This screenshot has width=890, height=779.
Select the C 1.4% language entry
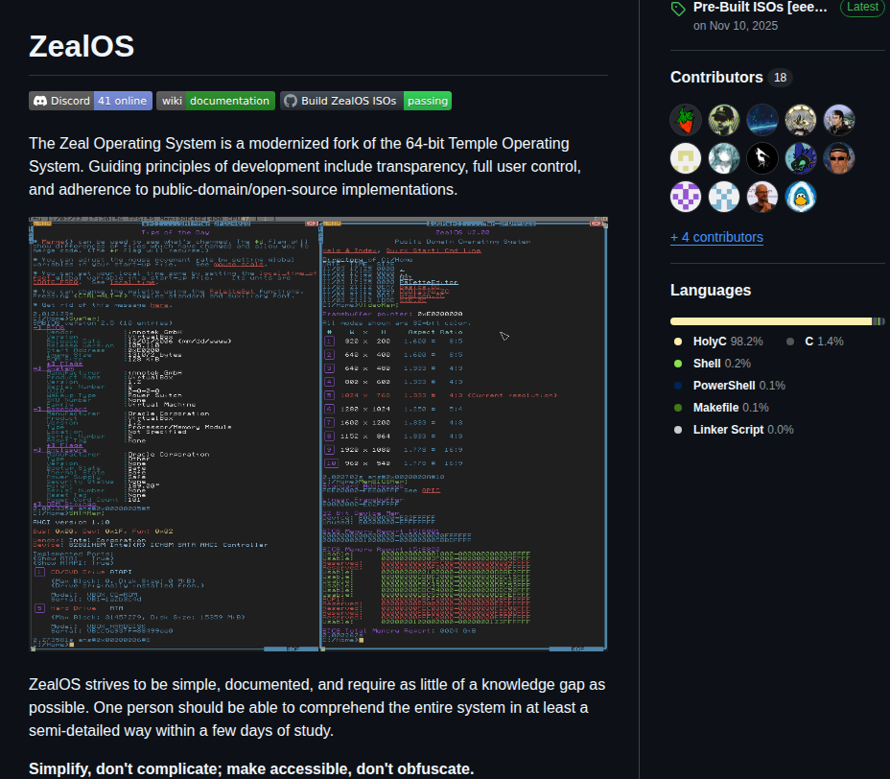coord(815,342)
